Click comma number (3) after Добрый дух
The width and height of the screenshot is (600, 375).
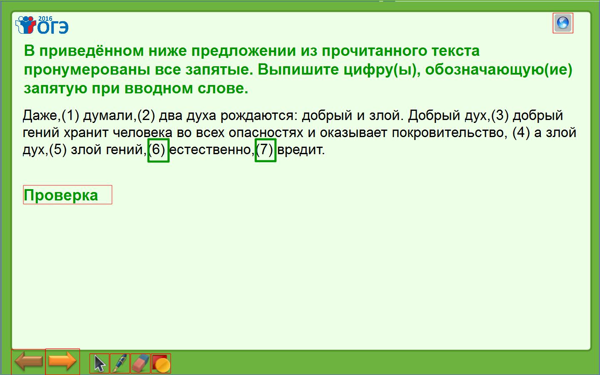tap(500, 115)
